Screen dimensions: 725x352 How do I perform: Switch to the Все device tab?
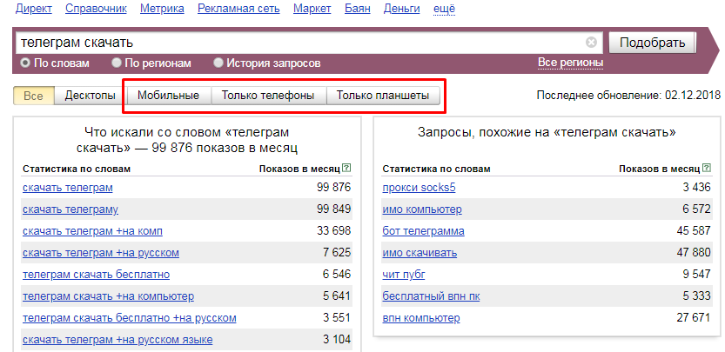[x=33, y=96]
